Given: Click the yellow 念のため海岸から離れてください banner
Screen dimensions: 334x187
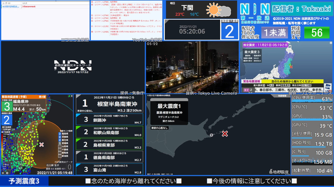Looking at the screenshot, I should point(292,81).
